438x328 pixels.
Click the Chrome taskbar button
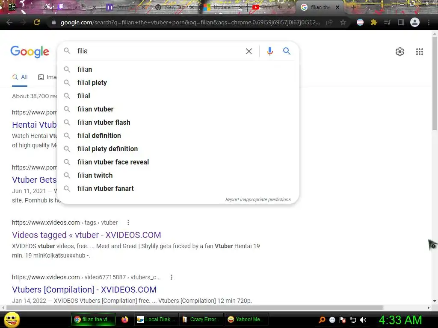[x=93, y=319]
